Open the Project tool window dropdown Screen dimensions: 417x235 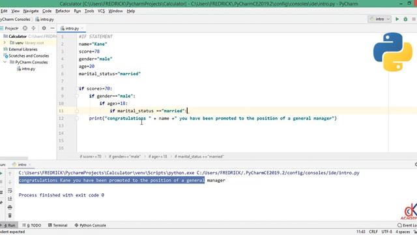pyautogui.click(x=11, y=28)
